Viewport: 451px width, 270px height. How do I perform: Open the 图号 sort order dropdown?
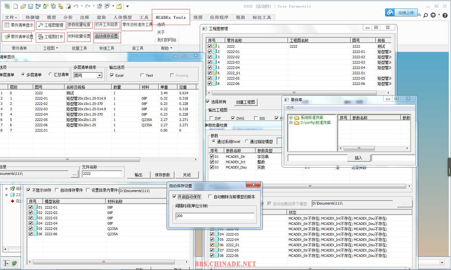click(x=99, y=75)
